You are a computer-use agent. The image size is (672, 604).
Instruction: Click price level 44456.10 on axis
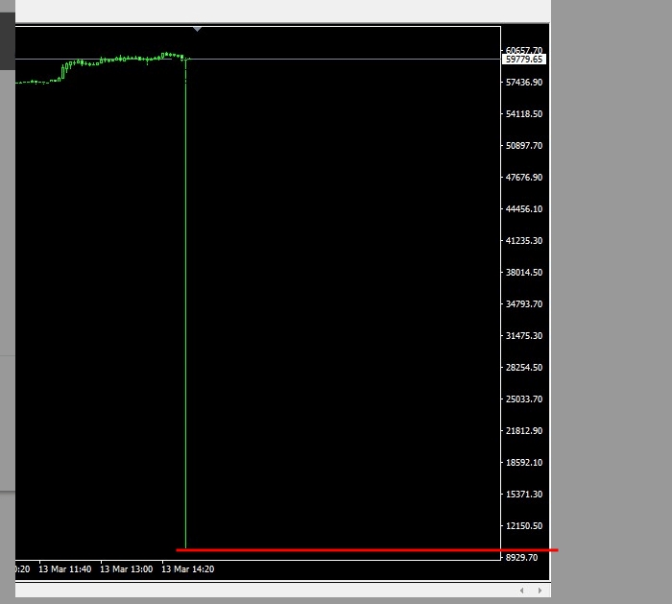524,209
